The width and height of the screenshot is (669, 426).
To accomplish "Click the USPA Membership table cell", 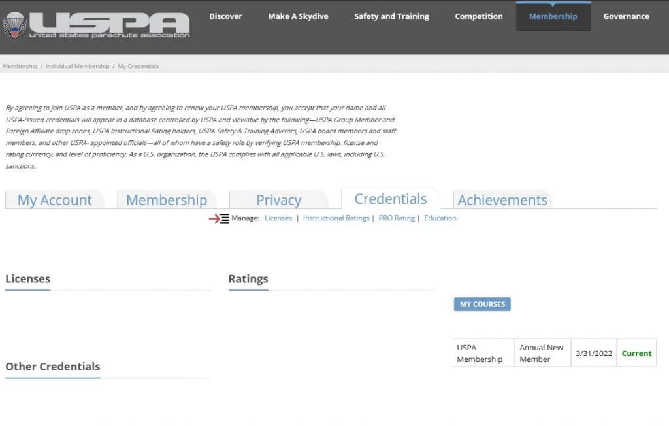I will [483, 353].
